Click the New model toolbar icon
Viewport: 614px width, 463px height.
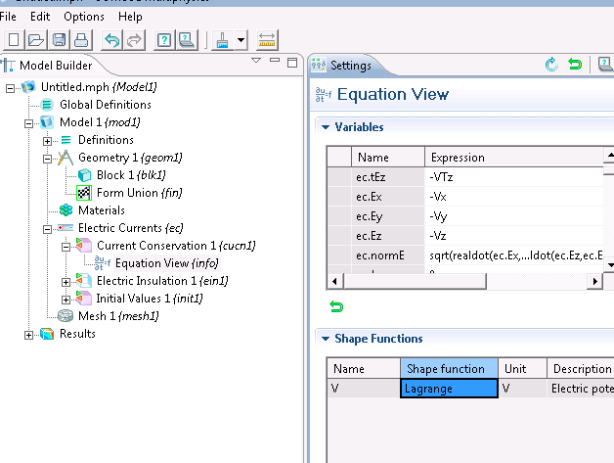click(x=14, y=40)
